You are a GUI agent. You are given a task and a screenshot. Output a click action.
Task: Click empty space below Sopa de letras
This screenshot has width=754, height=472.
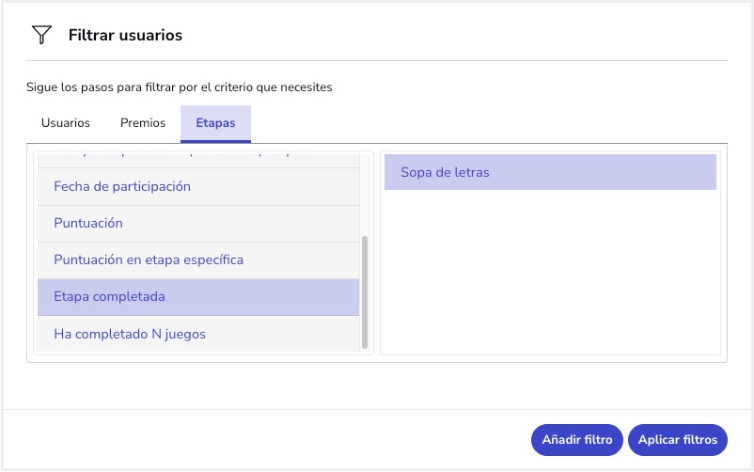(550, 273)
